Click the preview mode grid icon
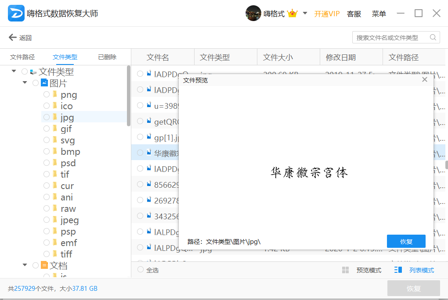The image size is (448, 300). click(345, 270)
